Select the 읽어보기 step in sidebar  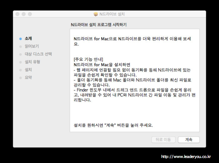tap(32, 46)
